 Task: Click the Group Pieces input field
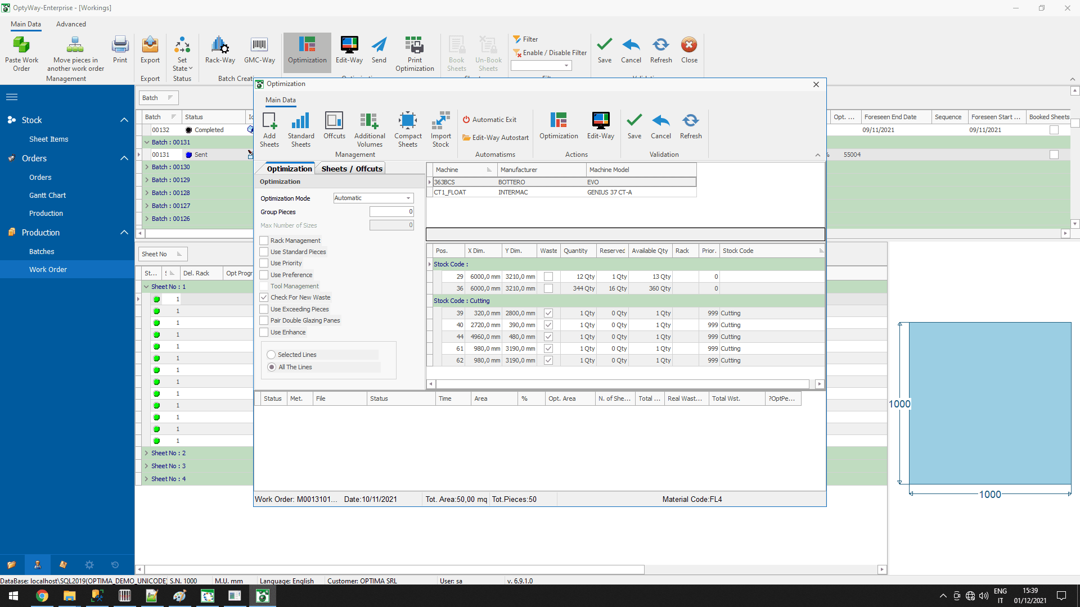pyautogui.click(x=391, y=212)
